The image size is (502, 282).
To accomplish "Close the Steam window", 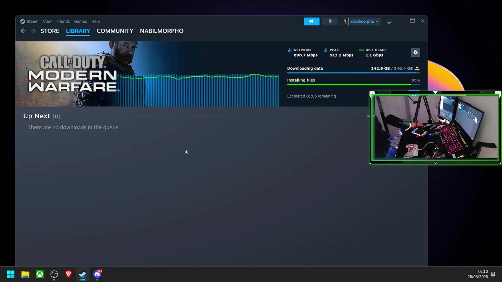I will tap(423, 21).
